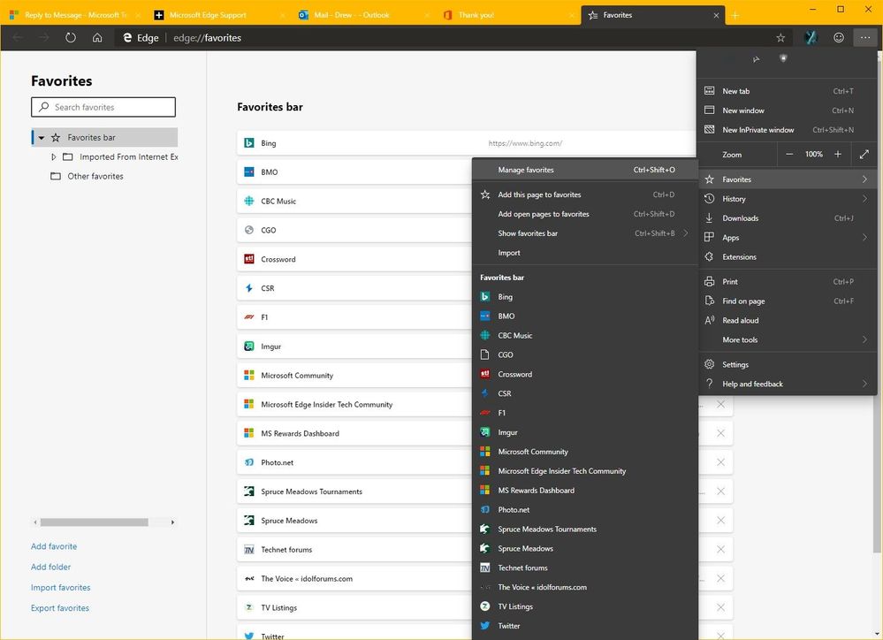The width and height of the screenshot is (883, 640).
Task: Select Manage favorites menu entry
Action: point(585,170)
